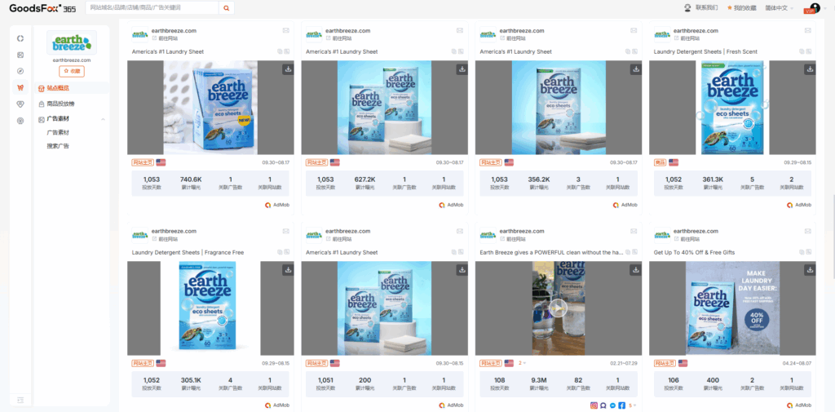
Task: Select the orange shopping cart rail icon
Action: point(20,87)
